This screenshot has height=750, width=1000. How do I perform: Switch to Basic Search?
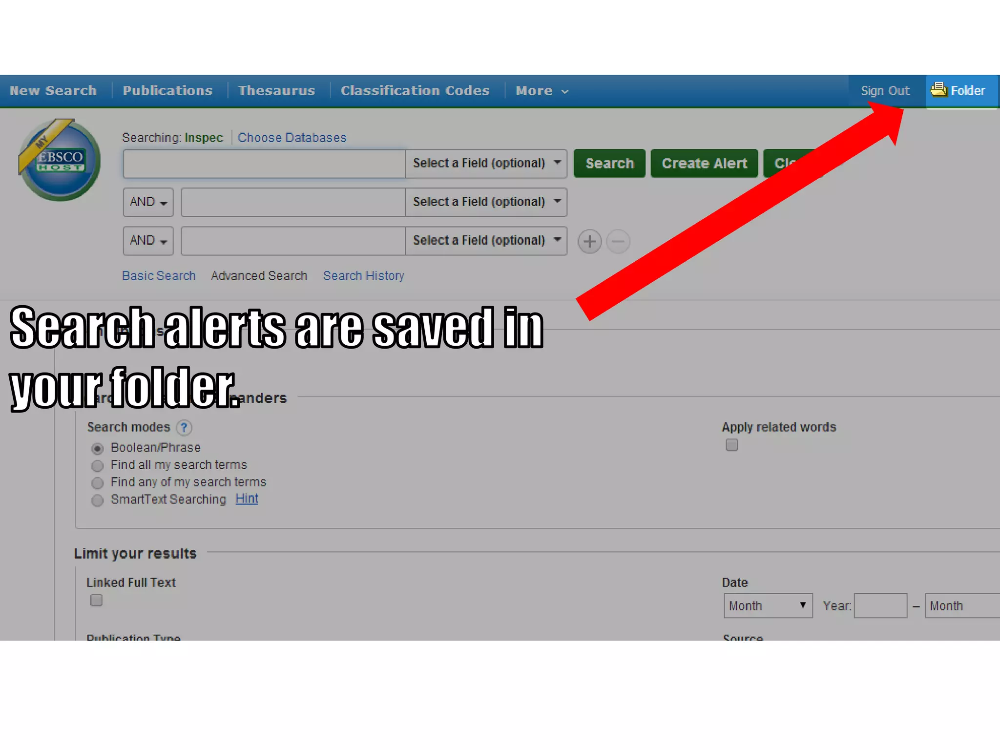[x=159, y=276]
